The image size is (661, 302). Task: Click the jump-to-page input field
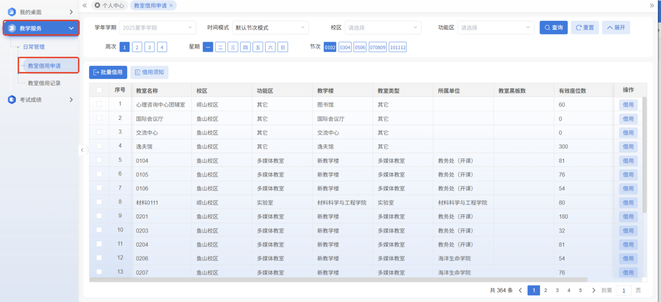point(623,291)
